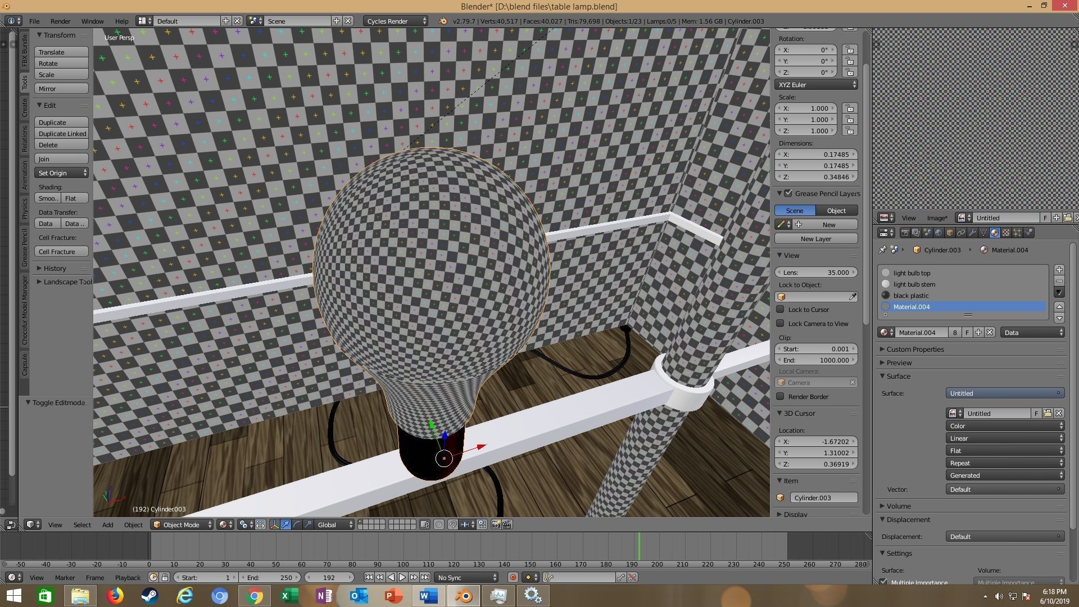
Task: Enable Lock Camera to View checkbox
Action: tap(781, 324)
